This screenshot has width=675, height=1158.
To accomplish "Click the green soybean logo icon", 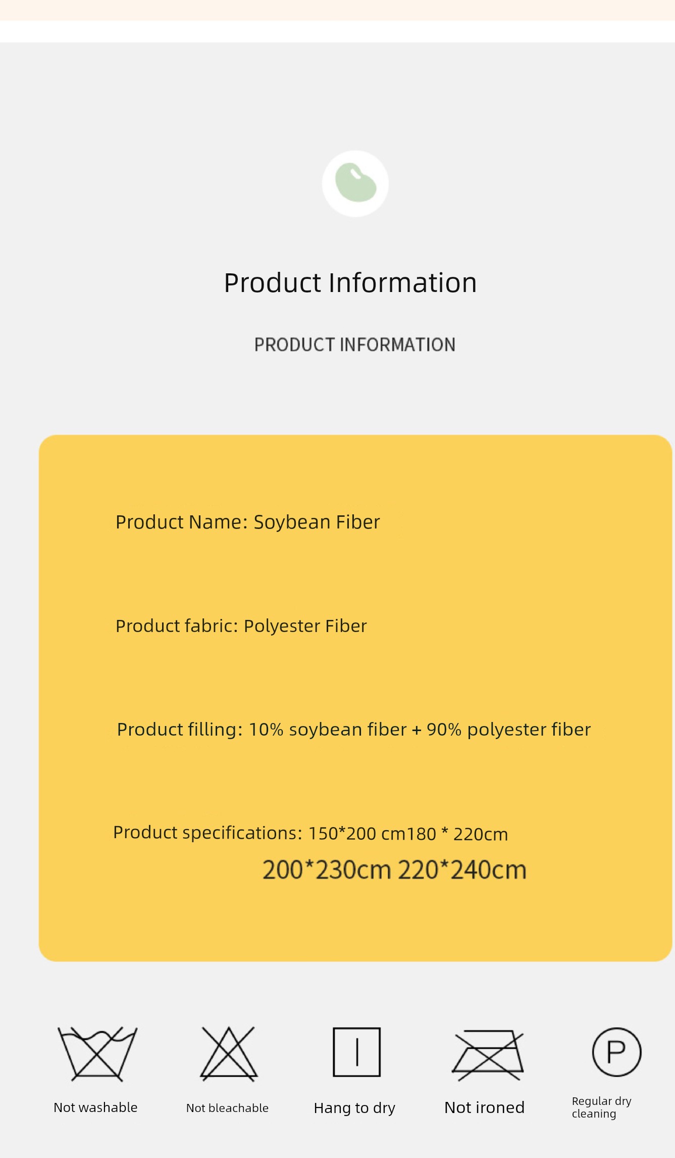I will [355, 183].
